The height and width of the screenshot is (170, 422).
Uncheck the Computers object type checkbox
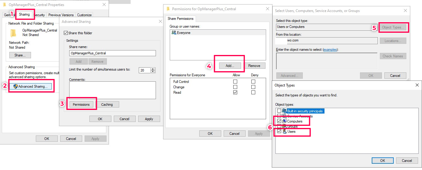pos(279,121)
